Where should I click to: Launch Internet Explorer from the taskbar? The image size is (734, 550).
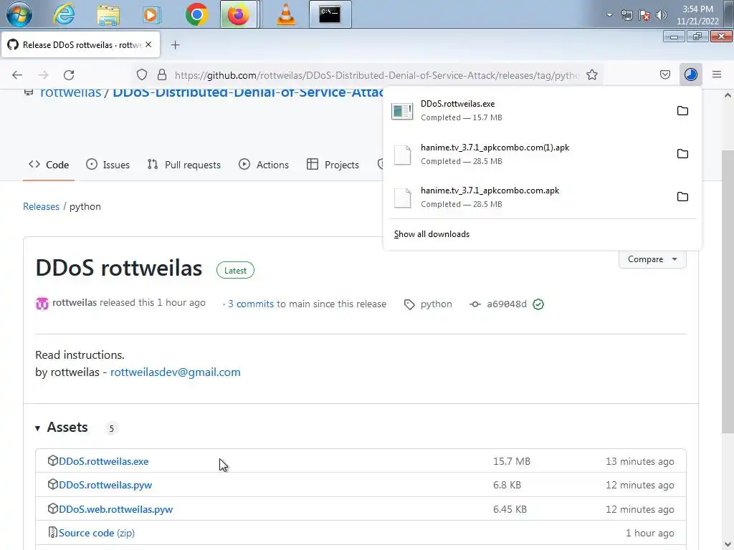click(x=63, y=14)
